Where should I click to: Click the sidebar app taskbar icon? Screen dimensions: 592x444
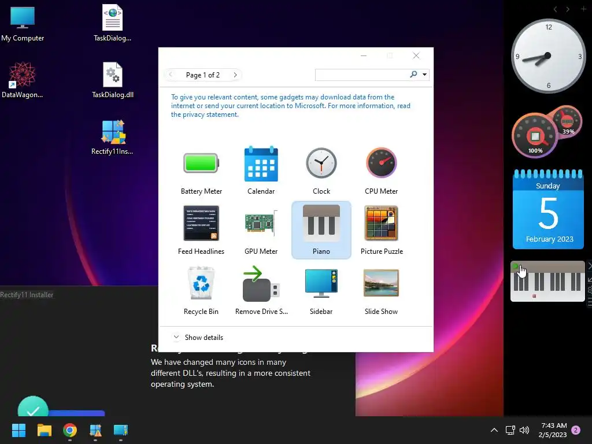(x=121, y=430)
